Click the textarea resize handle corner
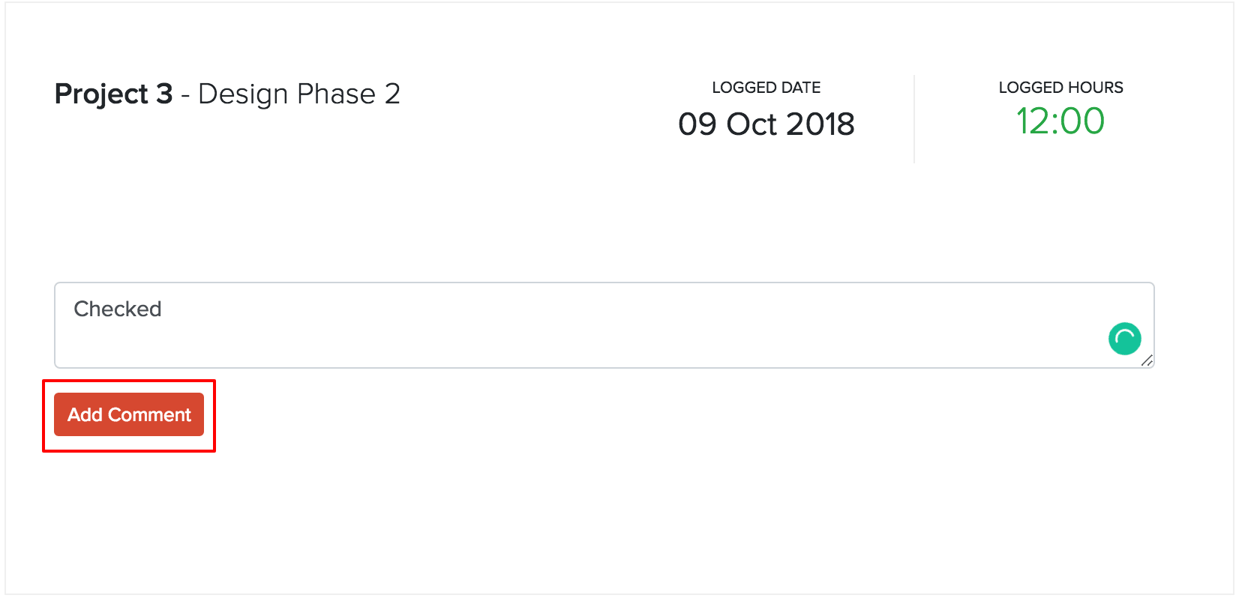Viewport: 1236px width, 601px height. click(1147, 361)
